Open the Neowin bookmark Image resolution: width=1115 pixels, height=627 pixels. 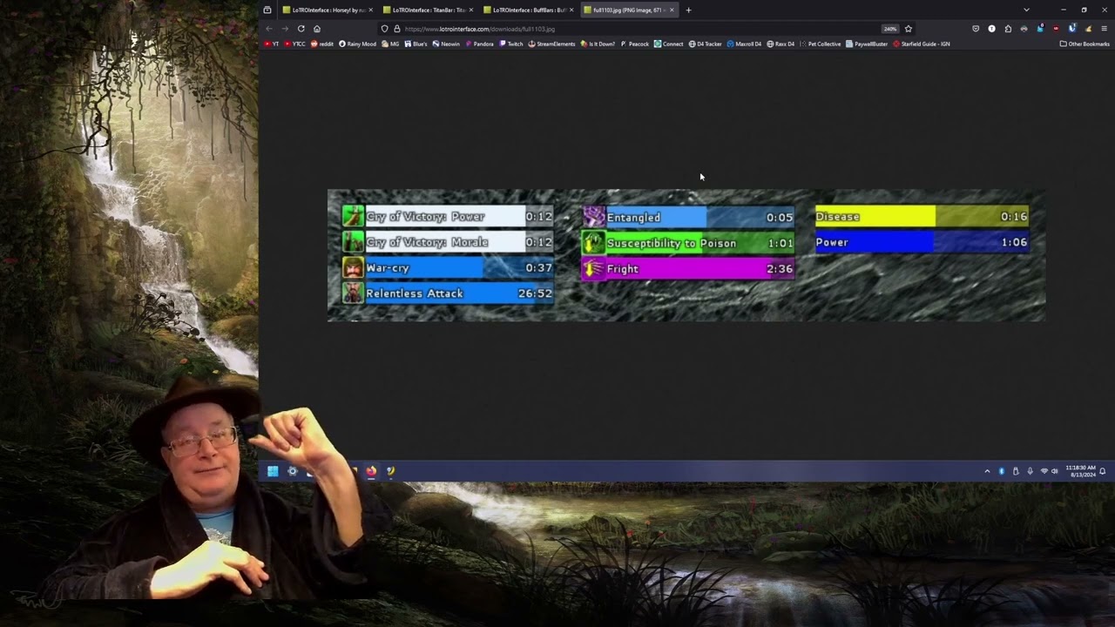tap(446, 44)
